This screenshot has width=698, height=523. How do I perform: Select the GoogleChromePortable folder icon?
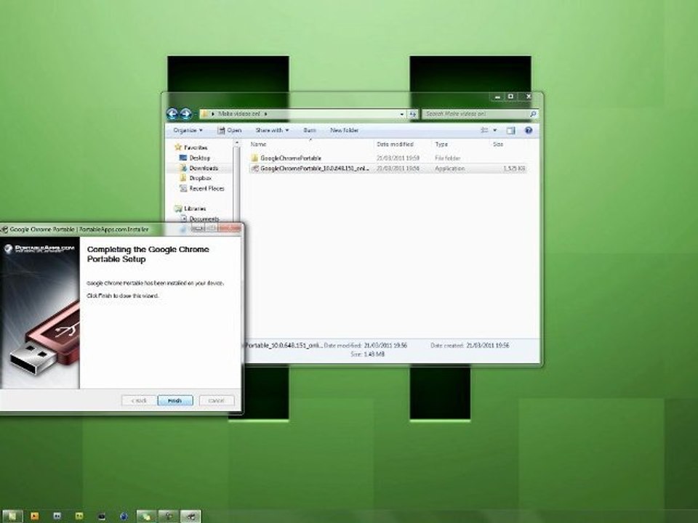point(254,158)
